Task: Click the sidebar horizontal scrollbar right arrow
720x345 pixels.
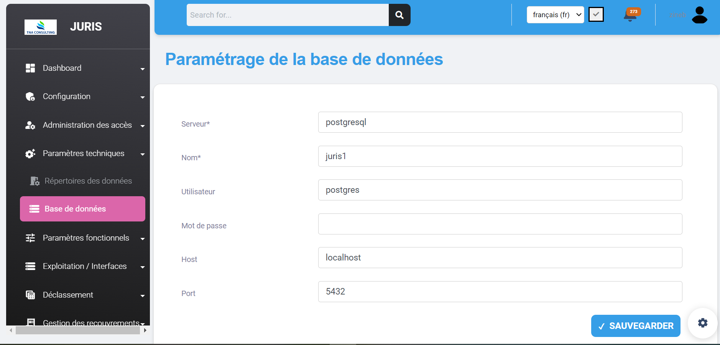Action: 145,330
